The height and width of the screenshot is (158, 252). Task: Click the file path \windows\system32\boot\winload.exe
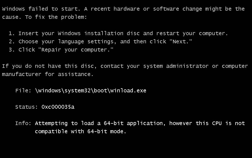91,90
